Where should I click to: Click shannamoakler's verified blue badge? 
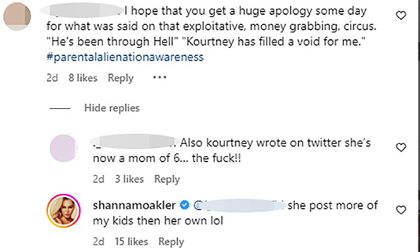[x=184, y=205]
